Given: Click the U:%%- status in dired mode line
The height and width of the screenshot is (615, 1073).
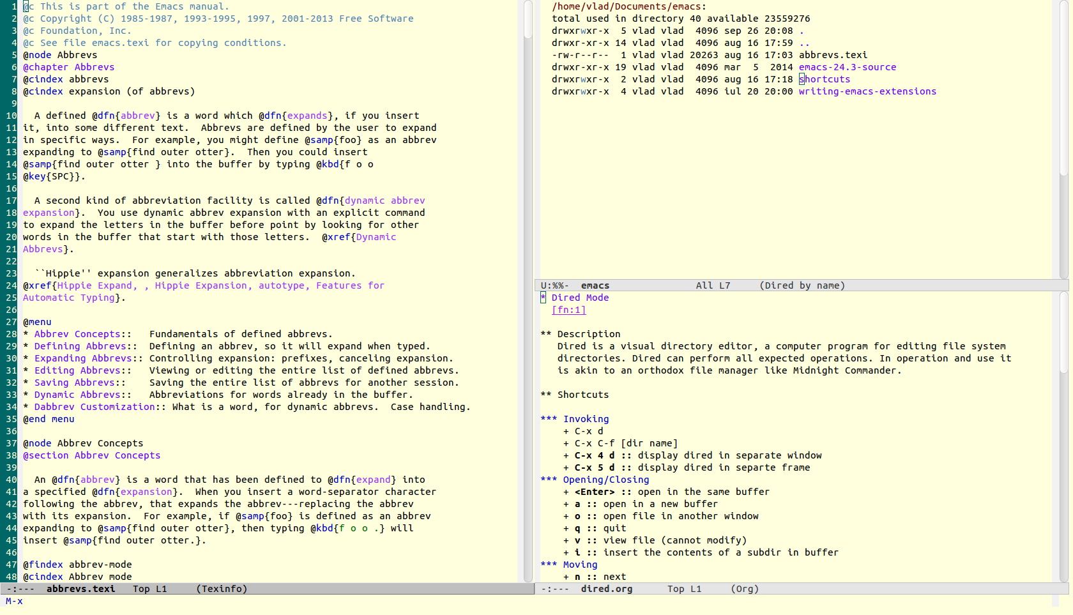Looking at the screenshot, I should (x=555, y=285).
